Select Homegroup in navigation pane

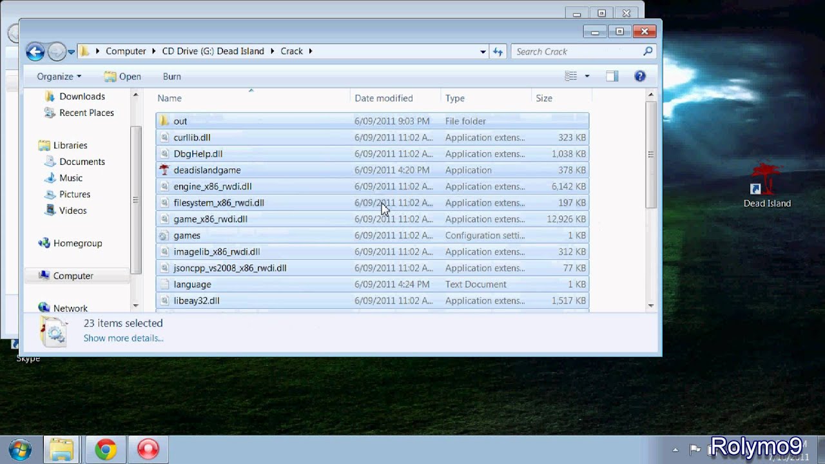77,243
